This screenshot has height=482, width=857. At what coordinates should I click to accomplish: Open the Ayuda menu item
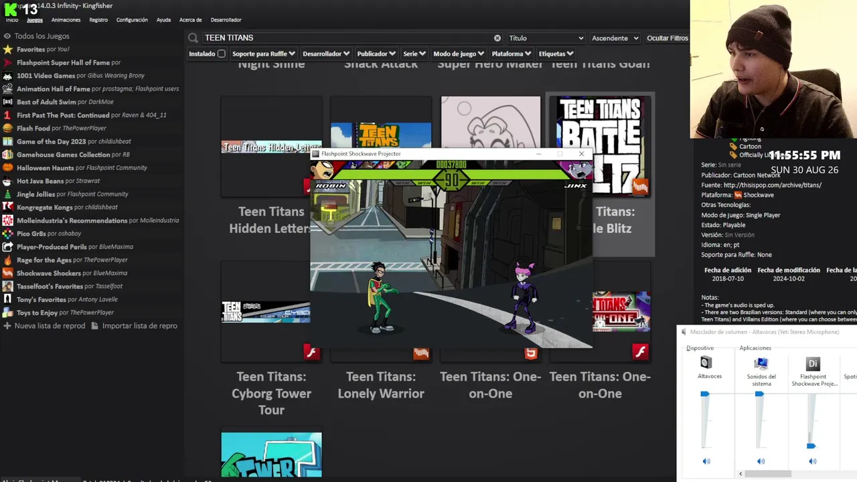(x=163, y=20)
